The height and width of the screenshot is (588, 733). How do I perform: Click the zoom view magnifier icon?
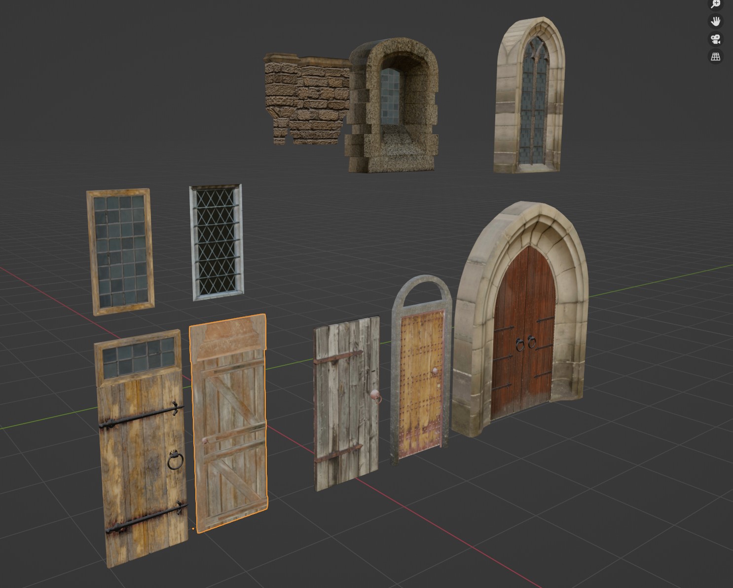[715, 4]
